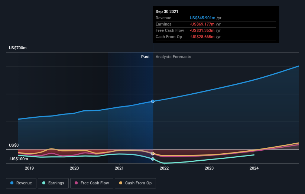Click the Revenue row label in tooltip

[163, 18]
